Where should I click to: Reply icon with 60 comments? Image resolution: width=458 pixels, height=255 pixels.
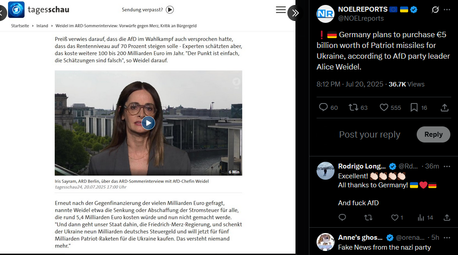click(323, 107)
